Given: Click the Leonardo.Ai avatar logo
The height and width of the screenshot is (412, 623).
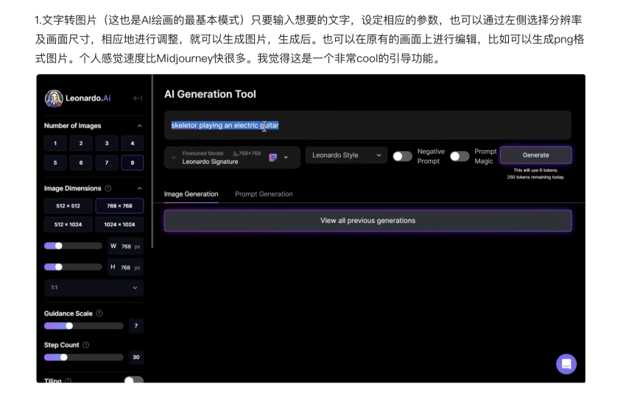Looking at the screenshot, I should point(54,98).
